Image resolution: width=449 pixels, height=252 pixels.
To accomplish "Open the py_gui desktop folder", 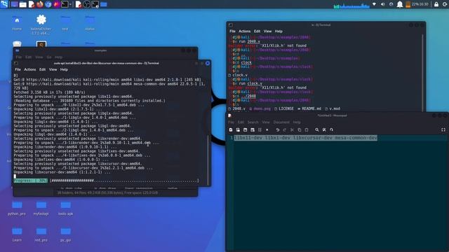I will (65, 234).
